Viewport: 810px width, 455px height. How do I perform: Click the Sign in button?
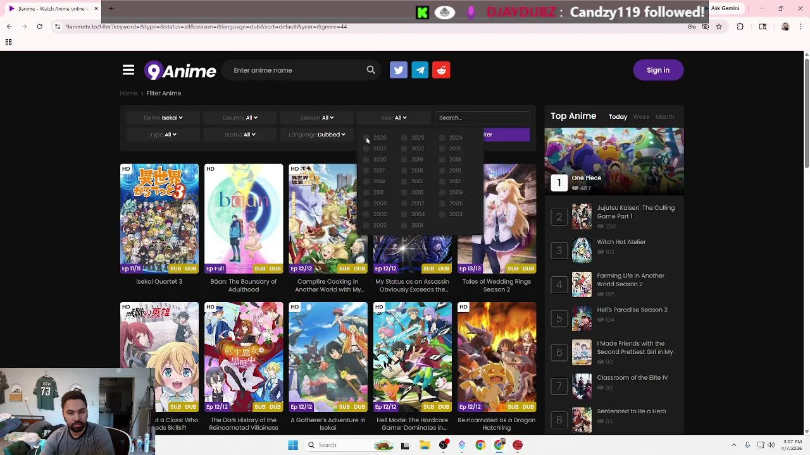658,70
